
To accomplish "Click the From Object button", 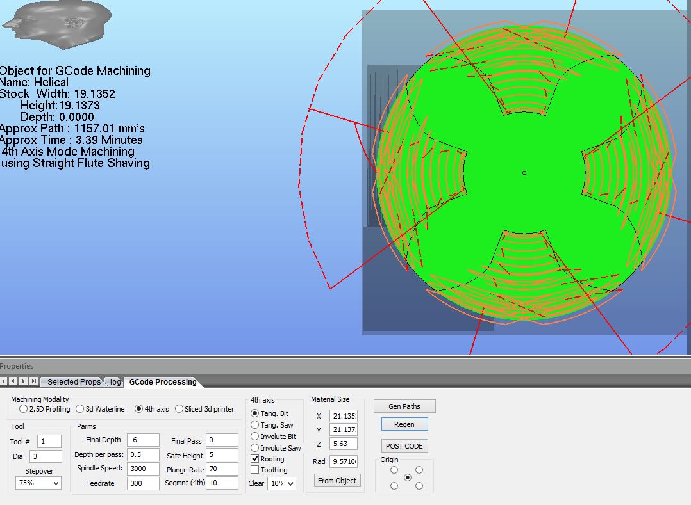I will click(x=337, y=481).
